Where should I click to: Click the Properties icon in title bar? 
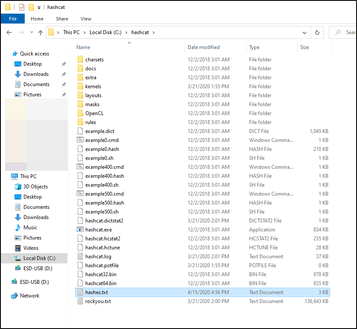click(x=22, y=7)
